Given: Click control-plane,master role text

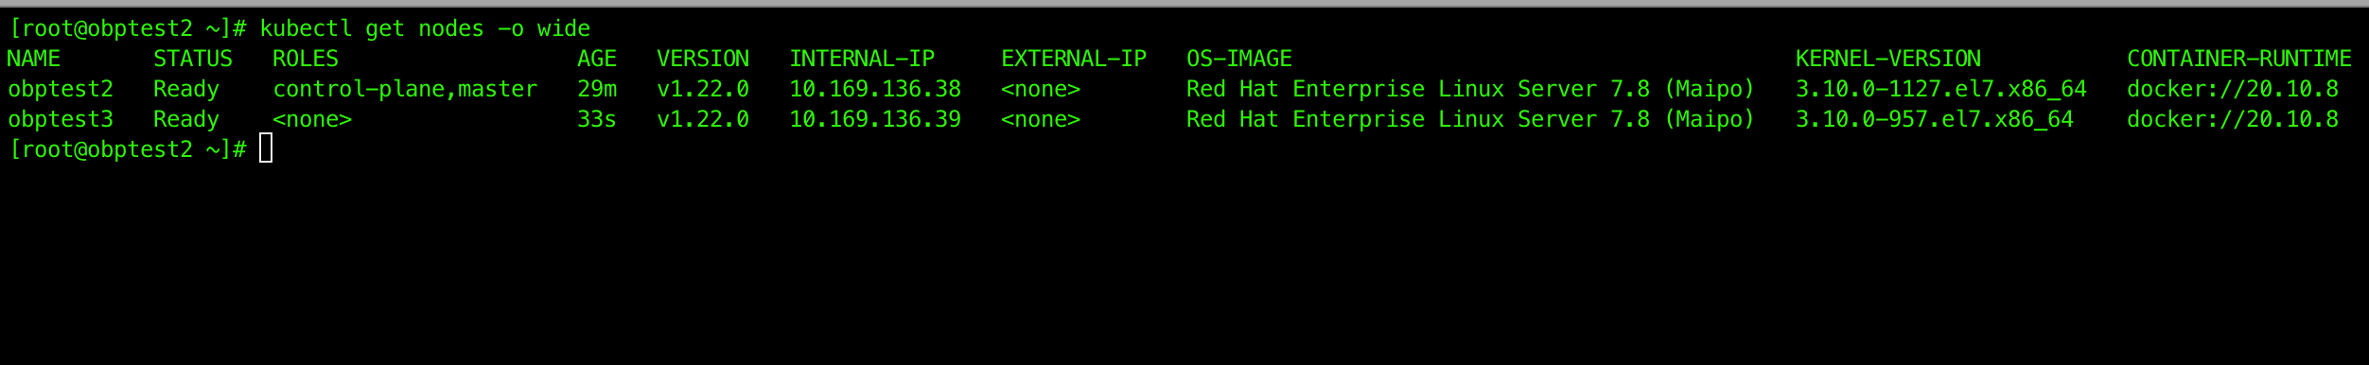Looking at the screenshot, I should click(x=405, y=90).
